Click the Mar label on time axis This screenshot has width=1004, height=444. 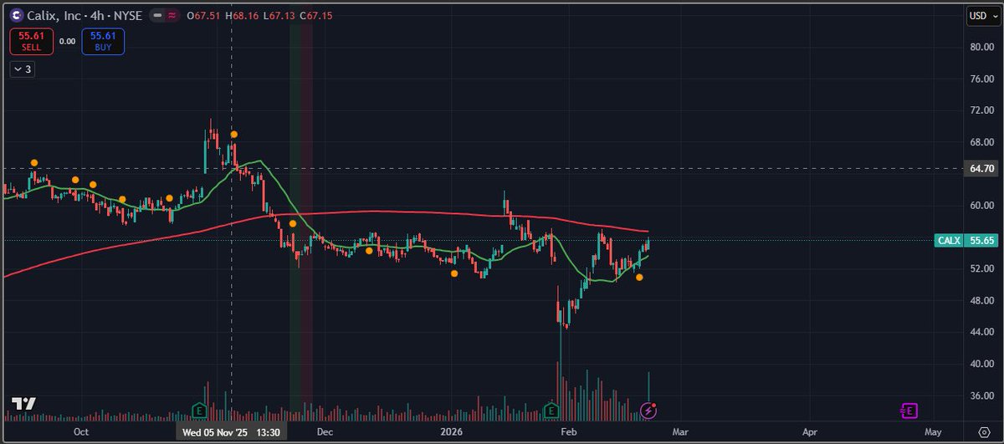tap(681, 432)
